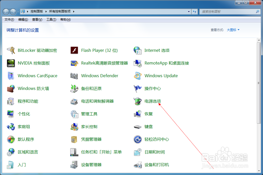The width and height of the screenshot is (263, 175).
Task: Click the search magnifier button
Action: tap(257, 12)
